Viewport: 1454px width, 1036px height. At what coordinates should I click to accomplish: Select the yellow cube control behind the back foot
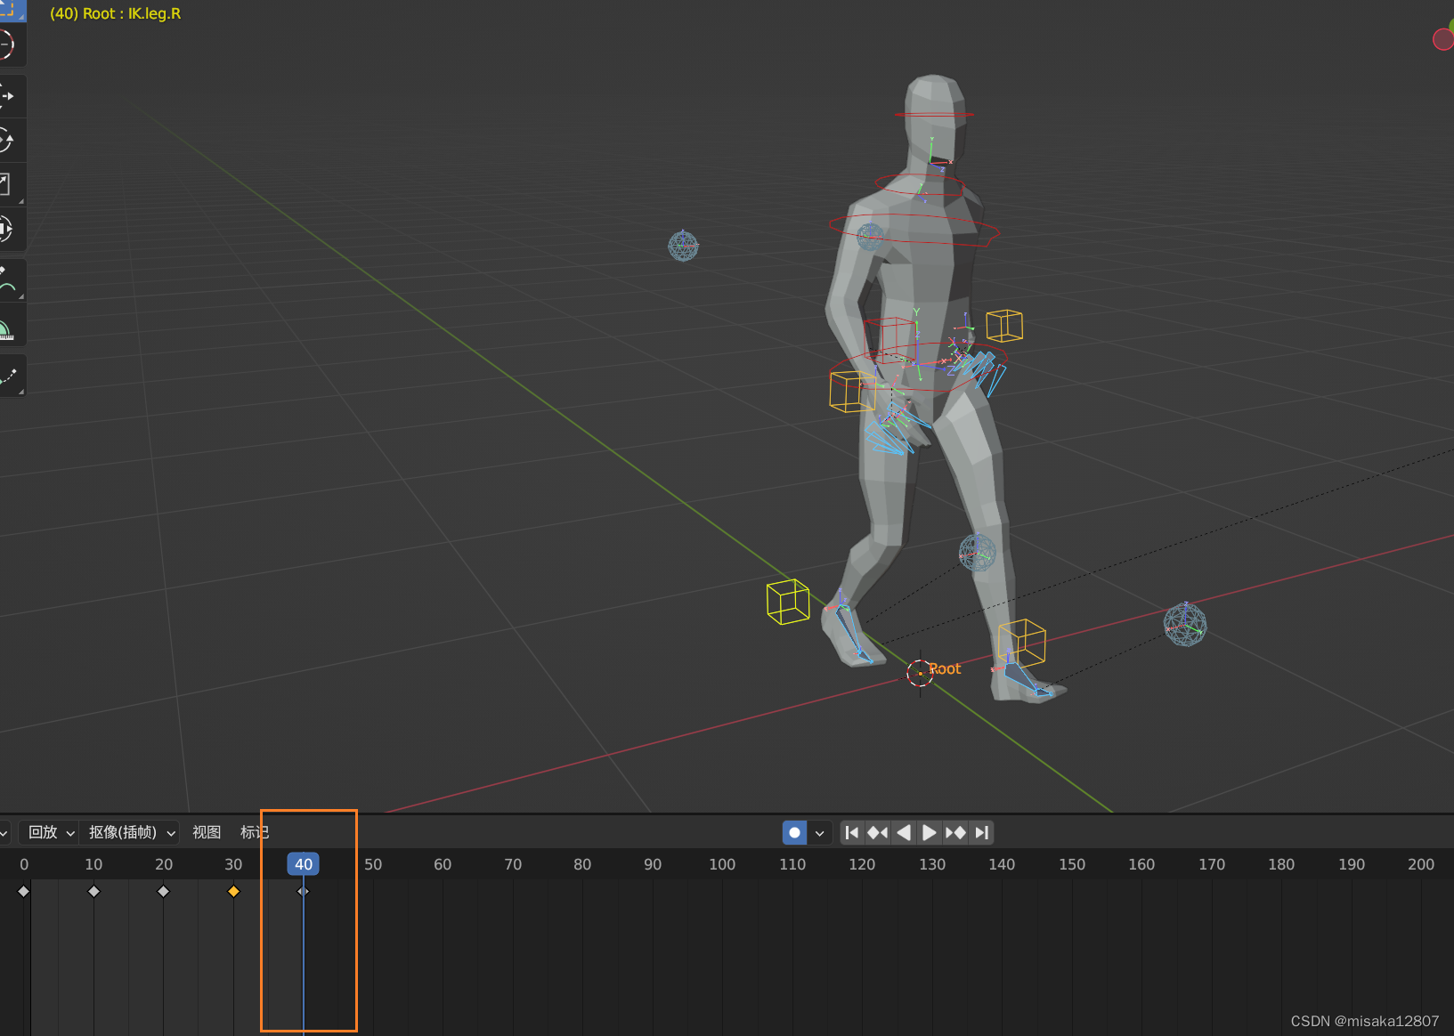pos(788,602)
